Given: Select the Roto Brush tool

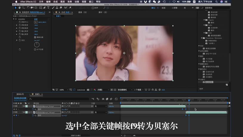Looking at the screenshot, I should (66, 7).
